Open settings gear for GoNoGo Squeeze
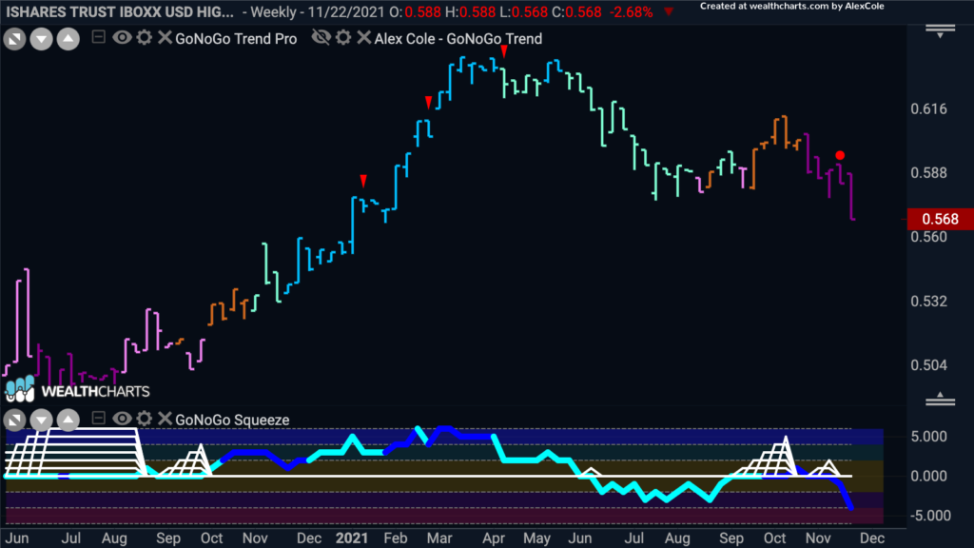Image resolution: width=974 pixels, height=548 pixels. (x=145, y=419)
